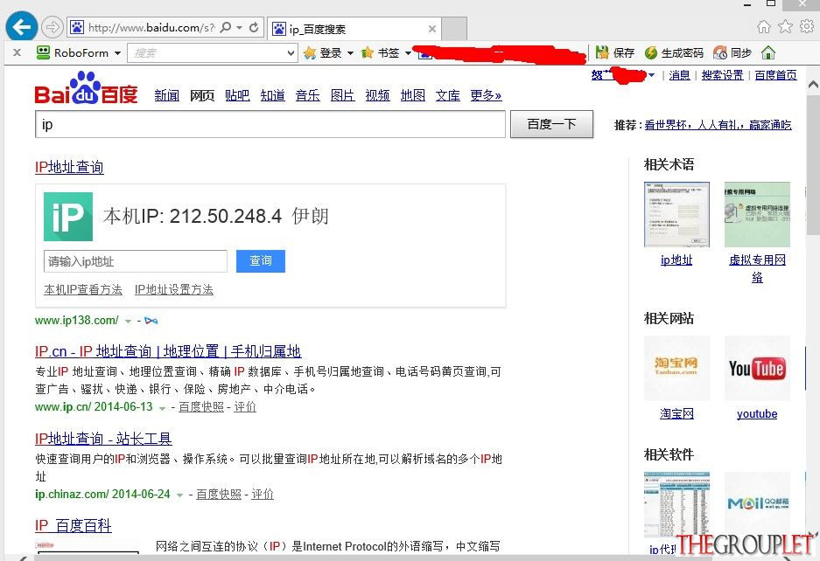The width and height of the screenshot is (820, 561).
Task: Open the RoboForm menu button
Action: coord(79,52)
